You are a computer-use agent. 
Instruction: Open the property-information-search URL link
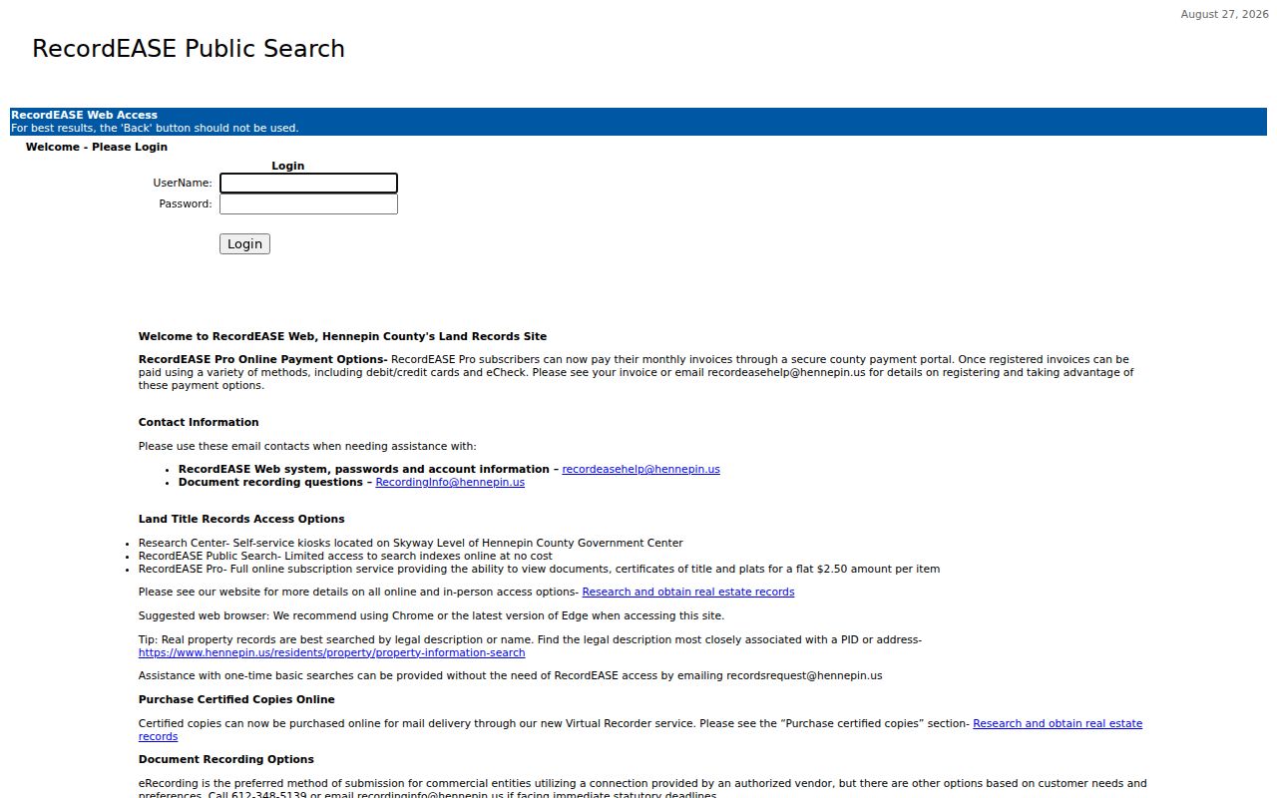331,652
